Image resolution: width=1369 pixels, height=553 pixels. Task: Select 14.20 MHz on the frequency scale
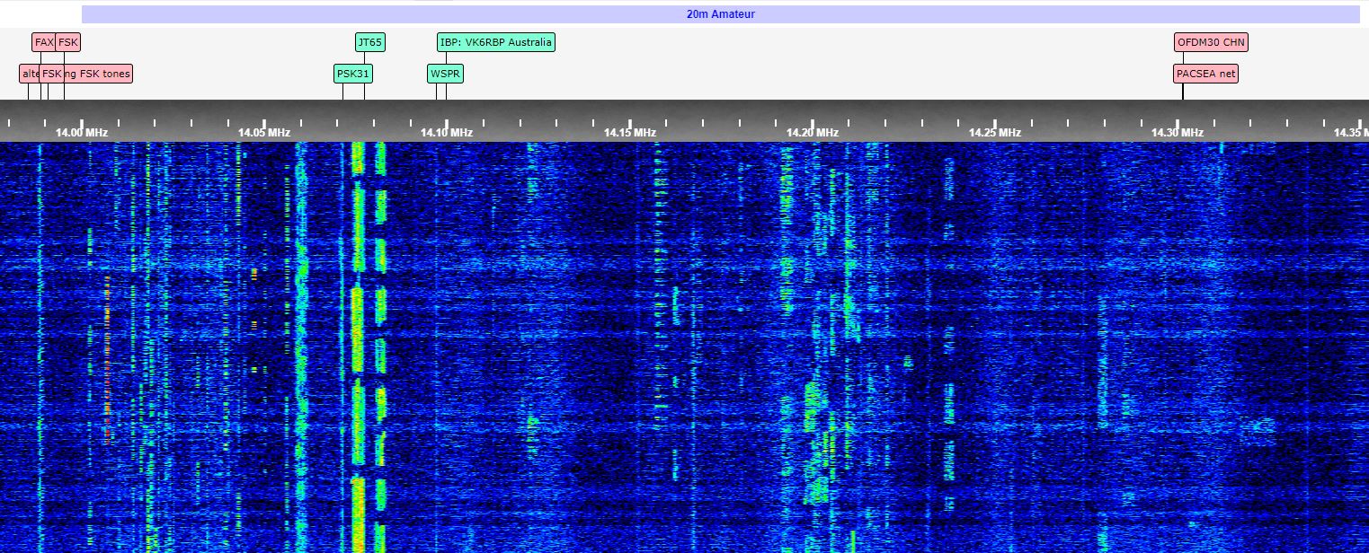click(812, 132)
